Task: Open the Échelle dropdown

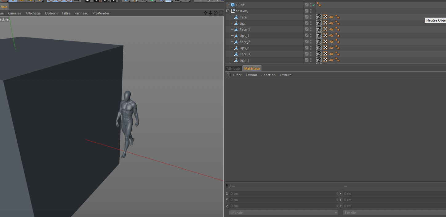Action: click(394, 213)
